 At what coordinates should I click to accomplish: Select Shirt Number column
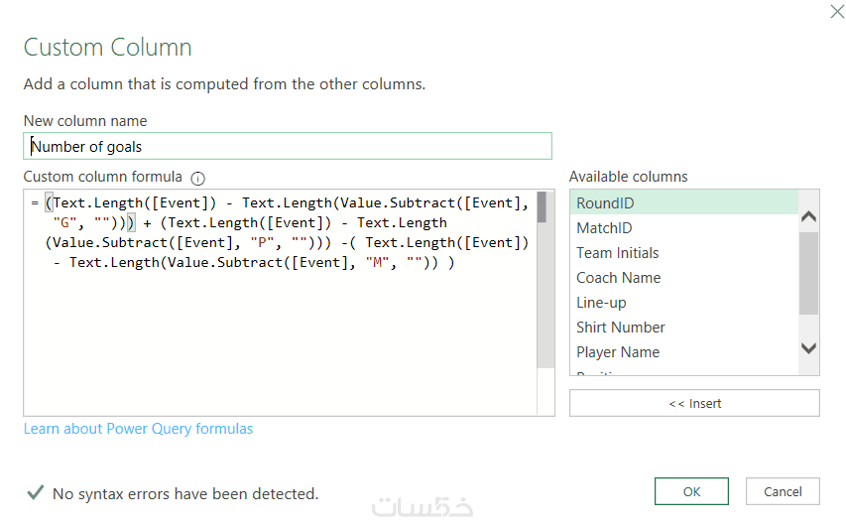click(621, 328)
